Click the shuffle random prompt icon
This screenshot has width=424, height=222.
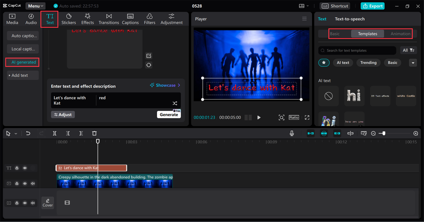tap(175, 103)
